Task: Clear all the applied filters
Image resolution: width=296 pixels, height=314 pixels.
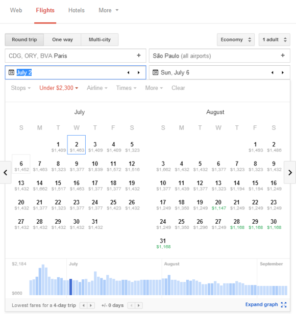Action: [178, 88]
